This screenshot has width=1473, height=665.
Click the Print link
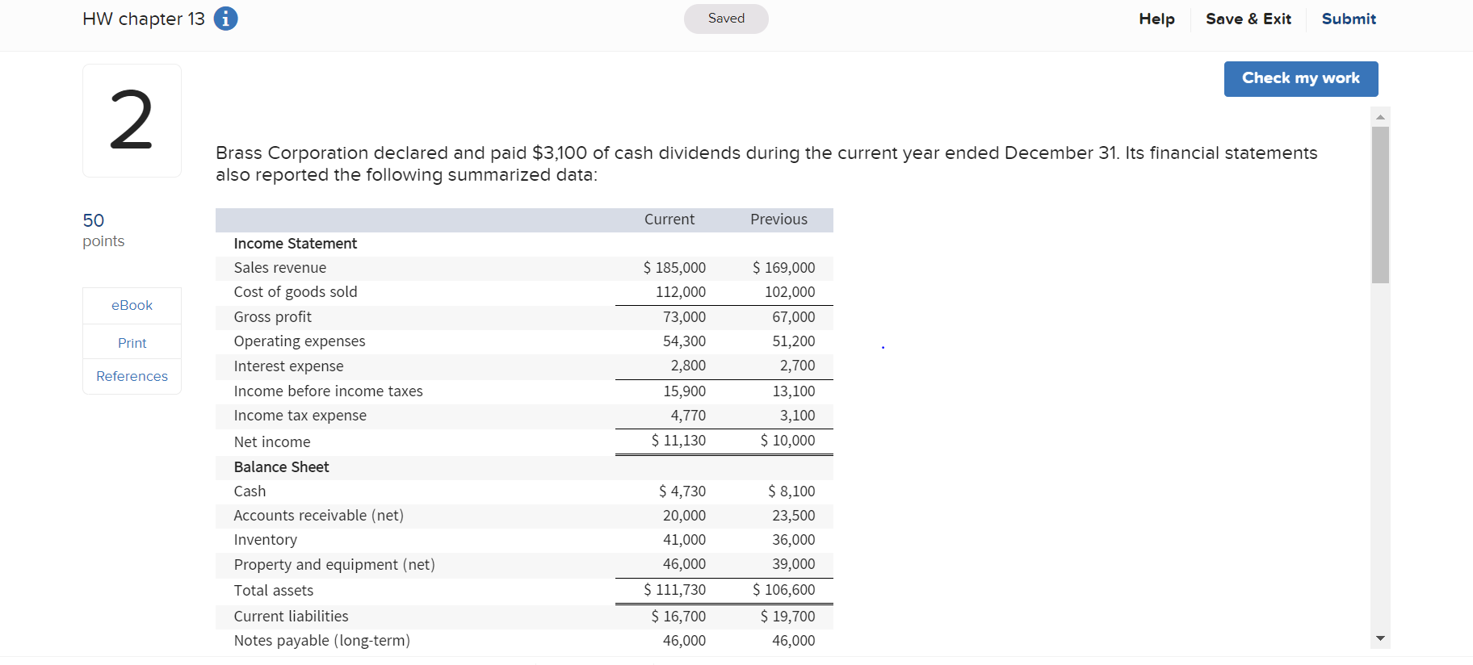point(132,343)
